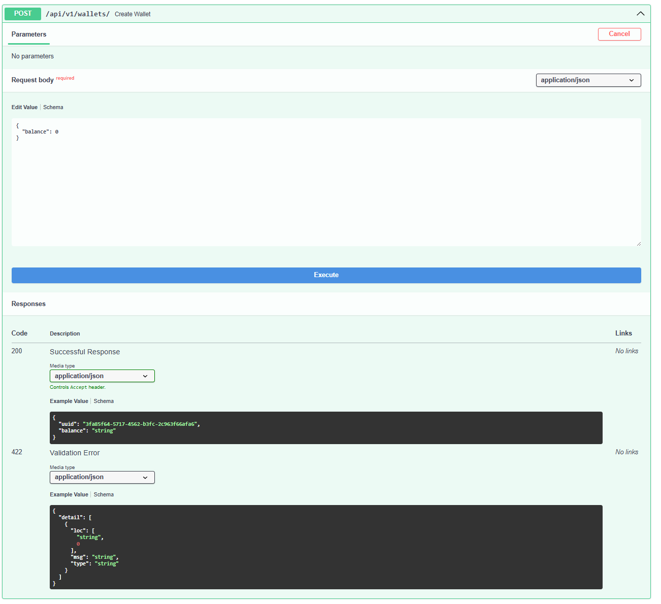Click inside the request body JSON editor
Screen dimensions: 661x604
click(326, 182)
